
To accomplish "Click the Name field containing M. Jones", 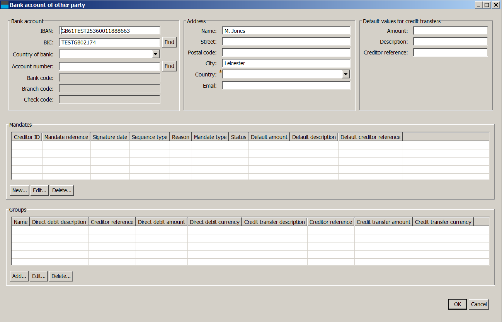I will tap(286, 31).
